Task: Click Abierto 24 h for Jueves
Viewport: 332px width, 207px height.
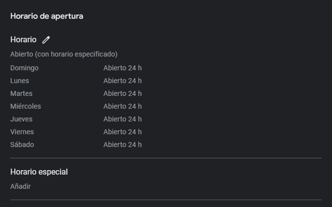Action: (123, 119)
